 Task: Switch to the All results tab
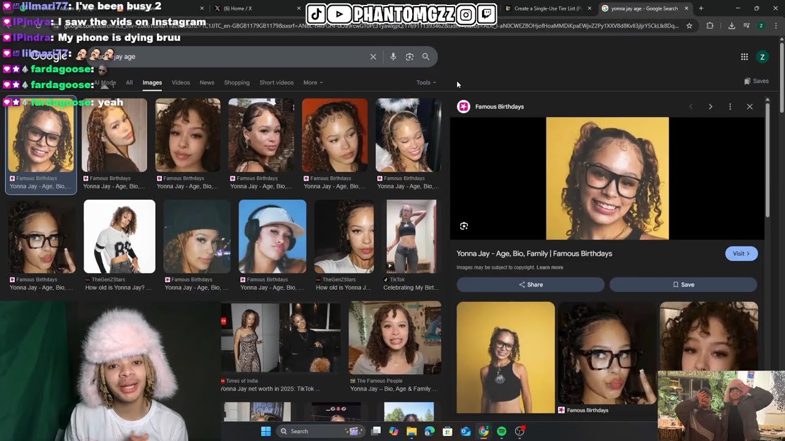[129, 83]
